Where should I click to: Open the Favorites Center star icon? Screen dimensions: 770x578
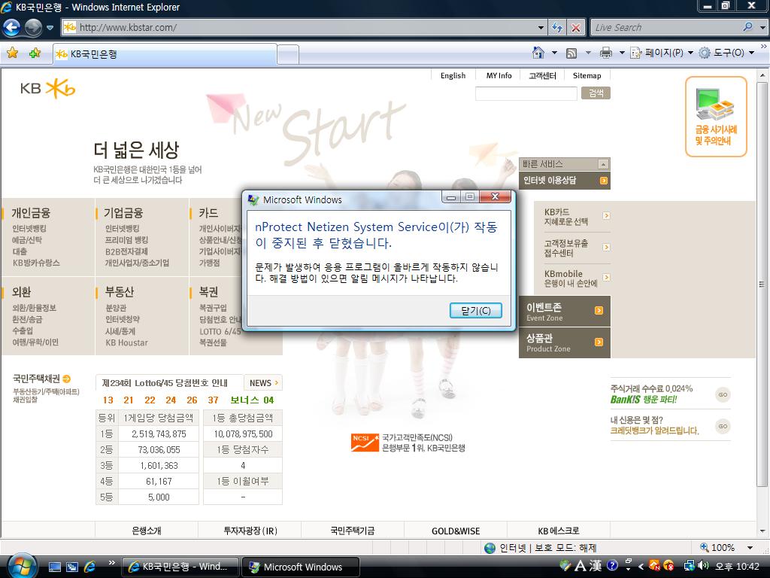(13, 53)
